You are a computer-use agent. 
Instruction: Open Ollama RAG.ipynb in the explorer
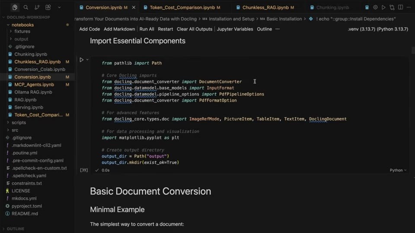tap(33, 92)
